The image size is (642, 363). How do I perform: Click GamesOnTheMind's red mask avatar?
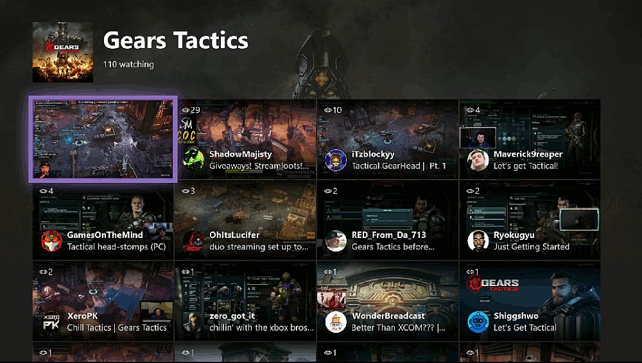51,241
